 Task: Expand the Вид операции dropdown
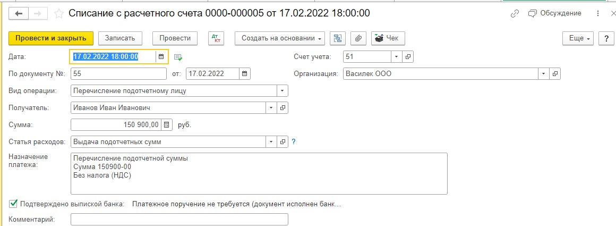point(283,90)
